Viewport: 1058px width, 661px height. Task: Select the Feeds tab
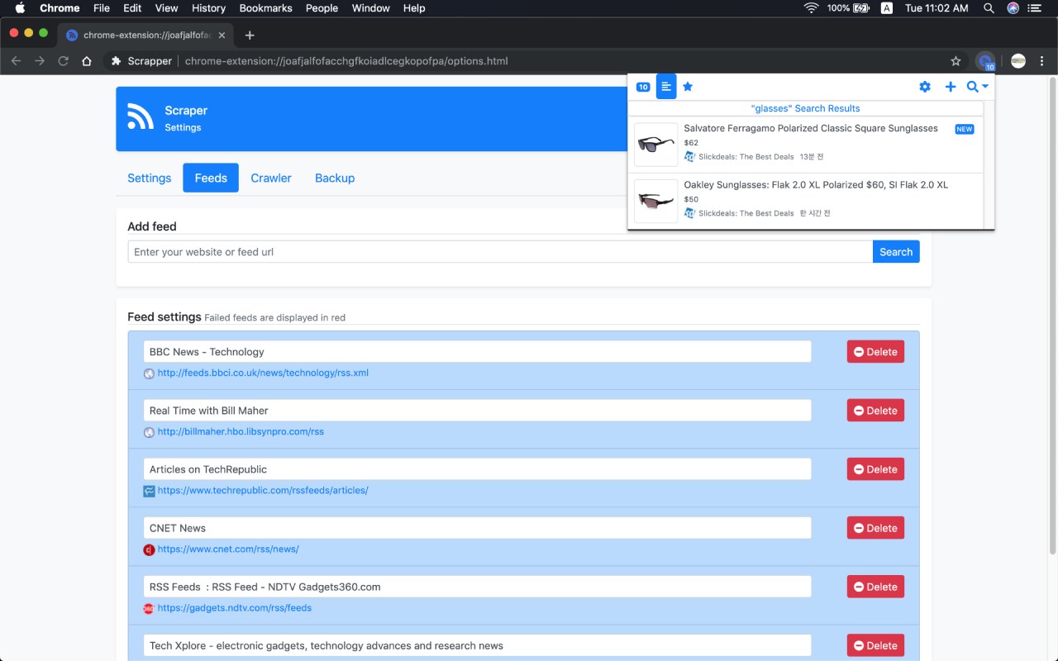211,178
